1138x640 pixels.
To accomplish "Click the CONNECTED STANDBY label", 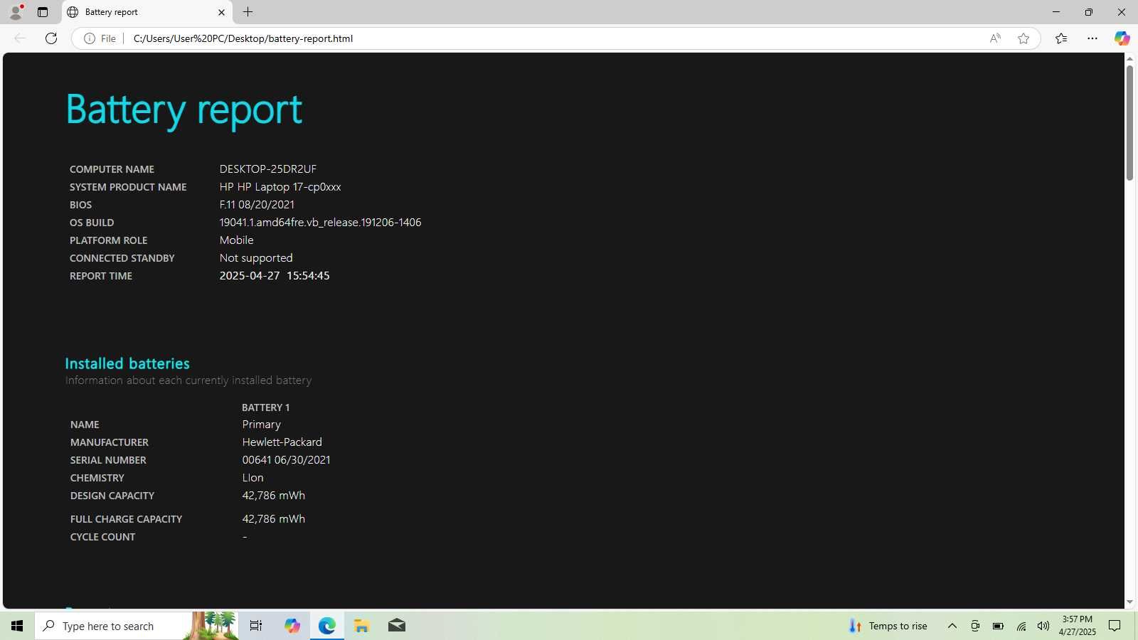I will coord(122,258).
